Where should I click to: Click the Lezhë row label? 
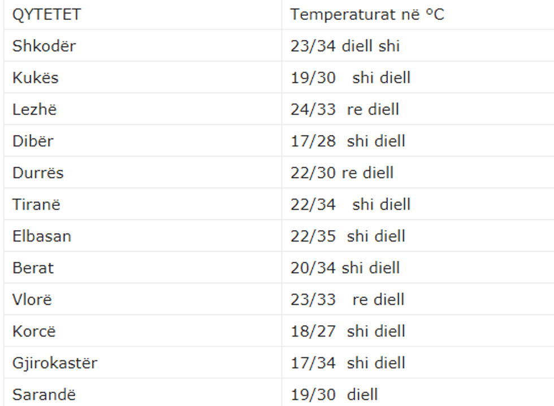coord(34,109)
